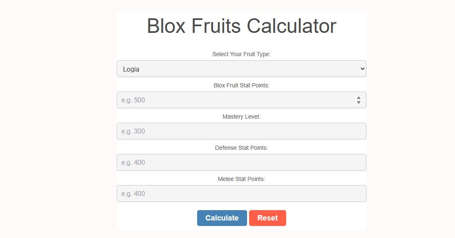455x238 pixels.
Task: Hit the red Reset button
Action: pyautogui.click(x=267, y=218)
